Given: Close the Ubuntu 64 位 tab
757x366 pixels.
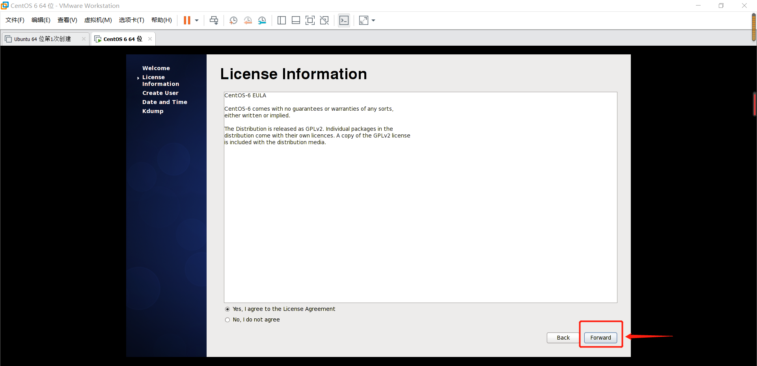Looking at the screenshot, I should (84, 39).
